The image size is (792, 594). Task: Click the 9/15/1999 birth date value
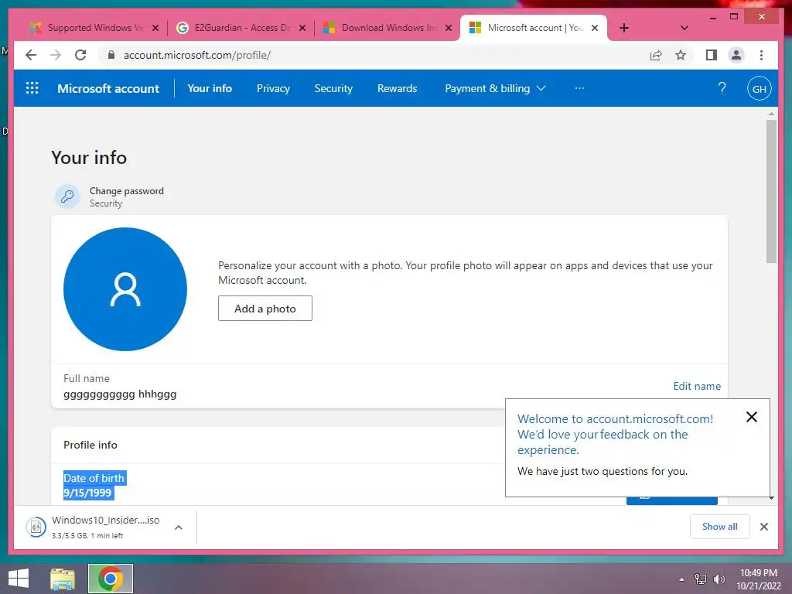pos(87,493)
